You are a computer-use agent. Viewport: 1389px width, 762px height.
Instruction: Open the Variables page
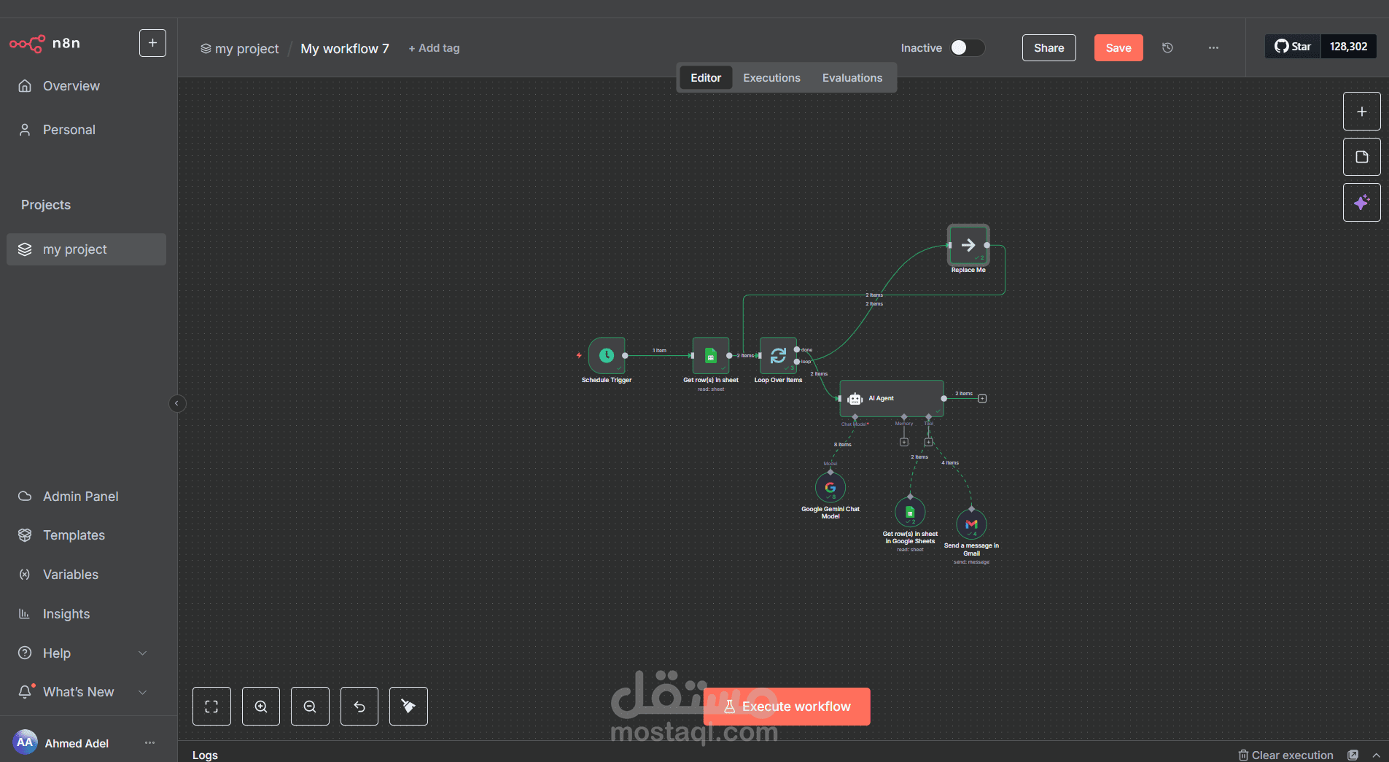(x=86, y=575)
